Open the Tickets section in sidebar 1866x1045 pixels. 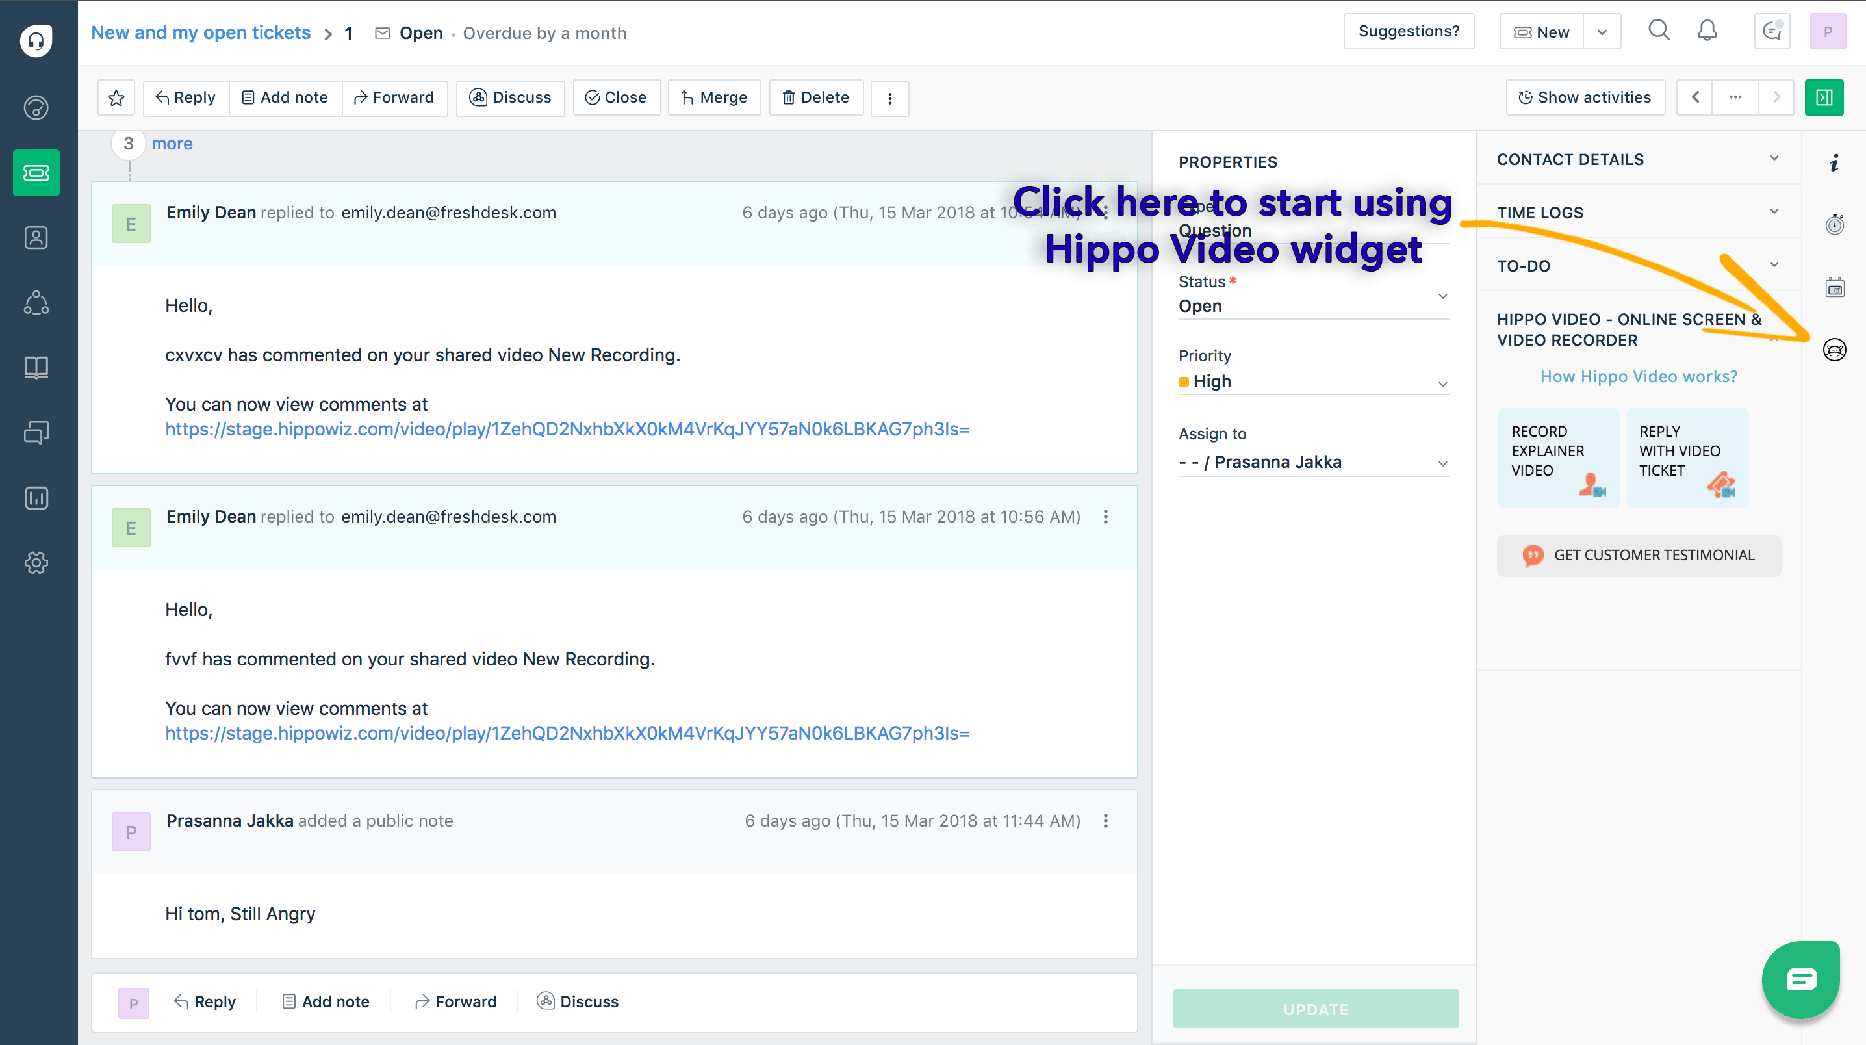(36, 174)
